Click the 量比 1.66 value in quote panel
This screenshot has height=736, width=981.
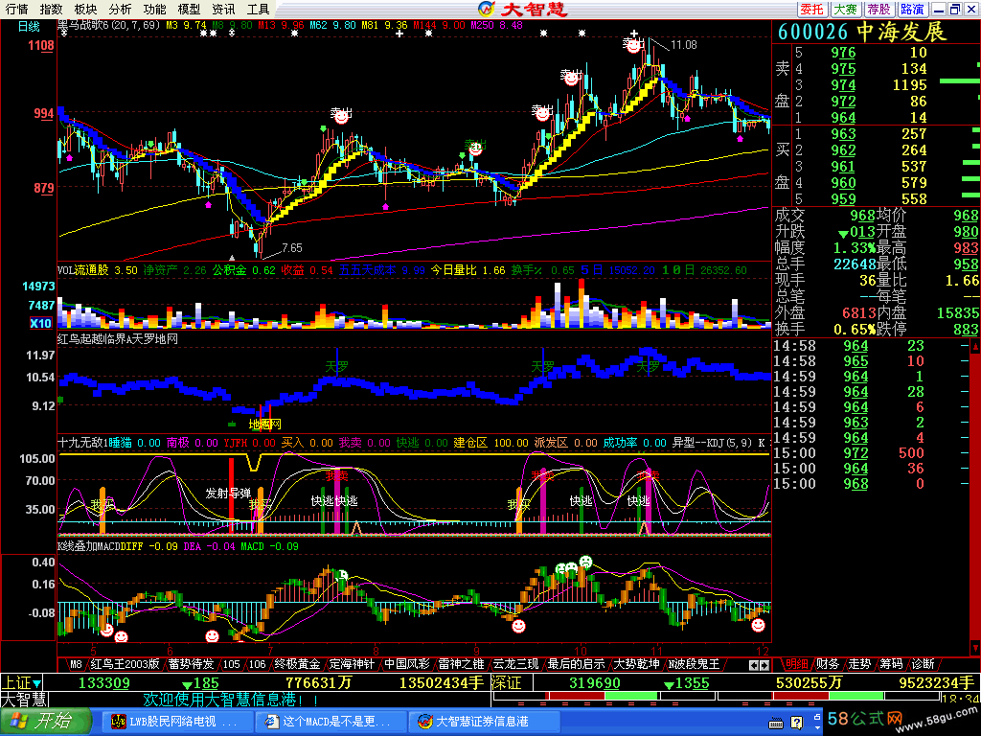[x=962, y=281]
